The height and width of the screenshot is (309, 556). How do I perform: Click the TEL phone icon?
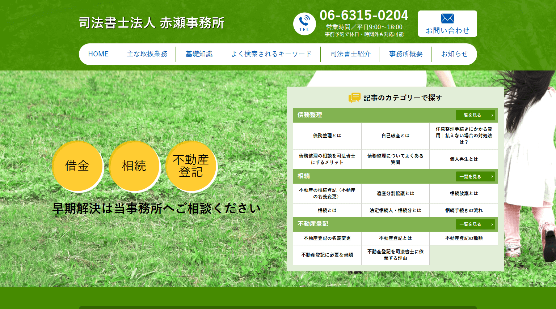point(304,23)
